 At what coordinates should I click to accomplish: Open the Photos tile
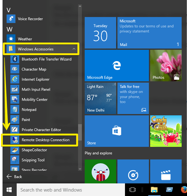point(166,66)
